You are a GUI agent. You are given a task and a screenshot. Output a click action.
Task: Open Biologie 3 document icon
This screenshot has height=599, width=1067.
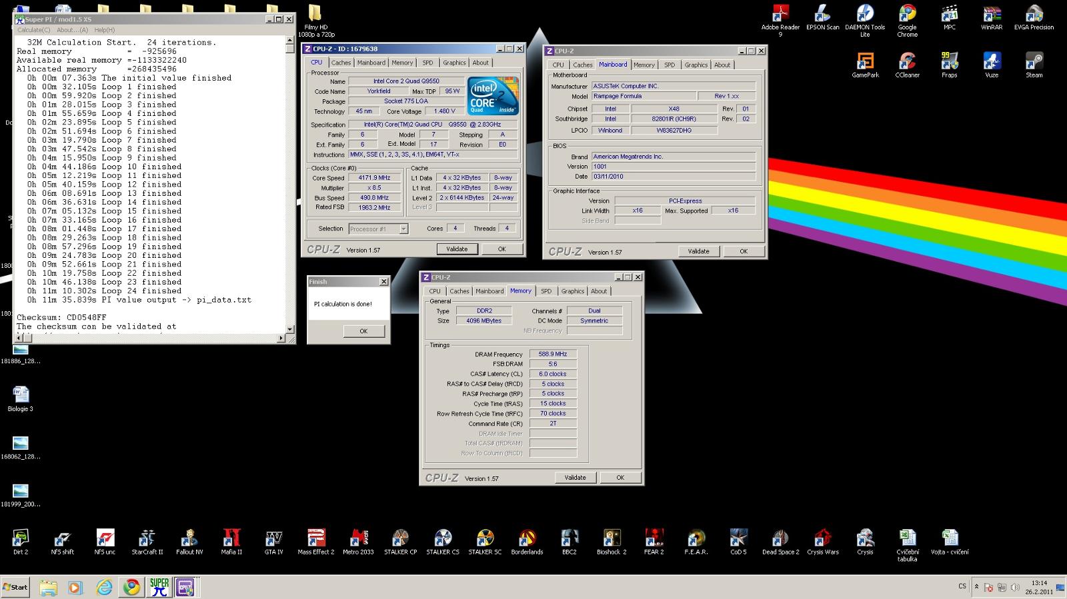21,398
